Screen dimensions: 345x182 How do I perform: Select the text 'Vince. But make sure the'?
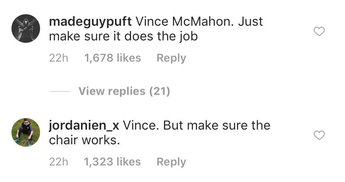[197, 125]
